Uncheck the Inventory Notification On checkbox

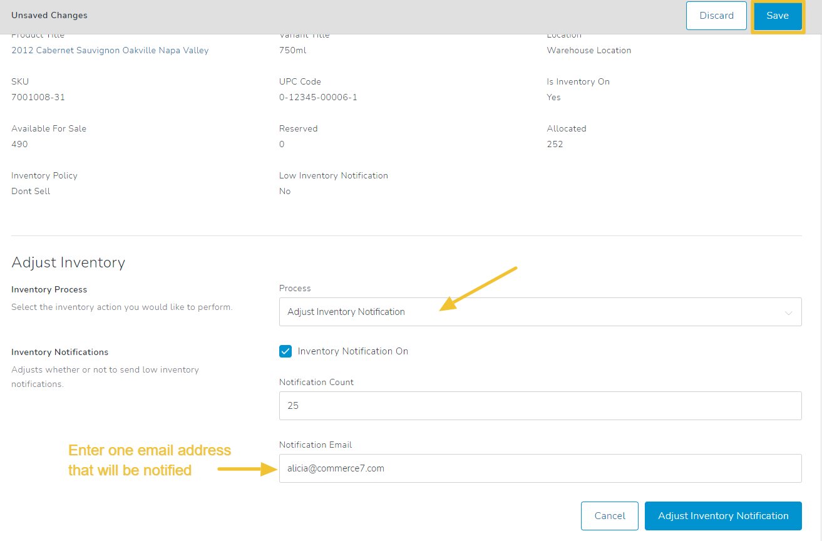coord(285,351)
